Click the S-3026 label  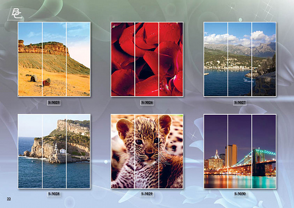pos(147,103)
